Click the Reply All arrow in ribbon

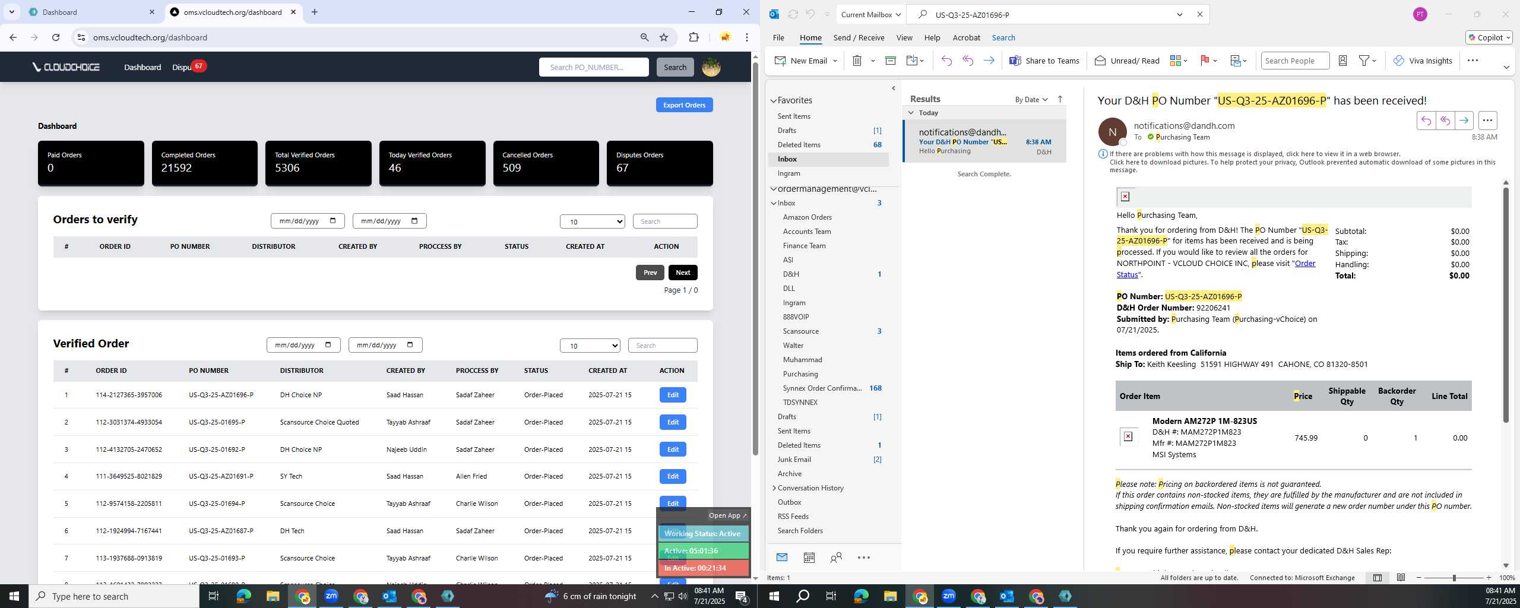[x=968, y=61]
